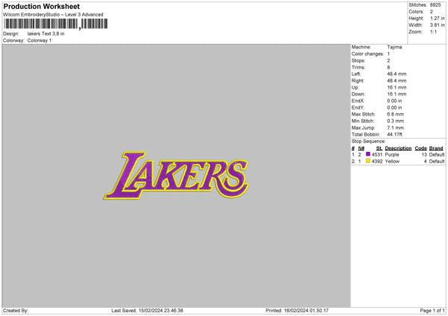Click the Total Bobbin value 44.17ft
Viewport: 448px width, 316px height.
click(x=395, y=134)
